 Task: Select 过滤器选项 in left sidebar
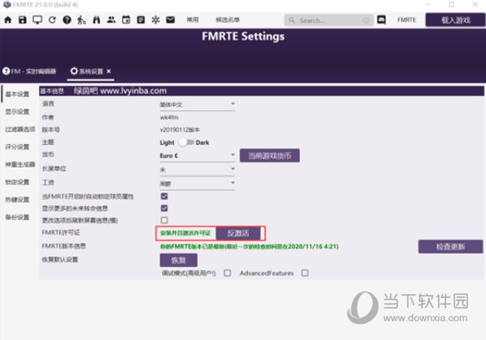tap(20, 130)
